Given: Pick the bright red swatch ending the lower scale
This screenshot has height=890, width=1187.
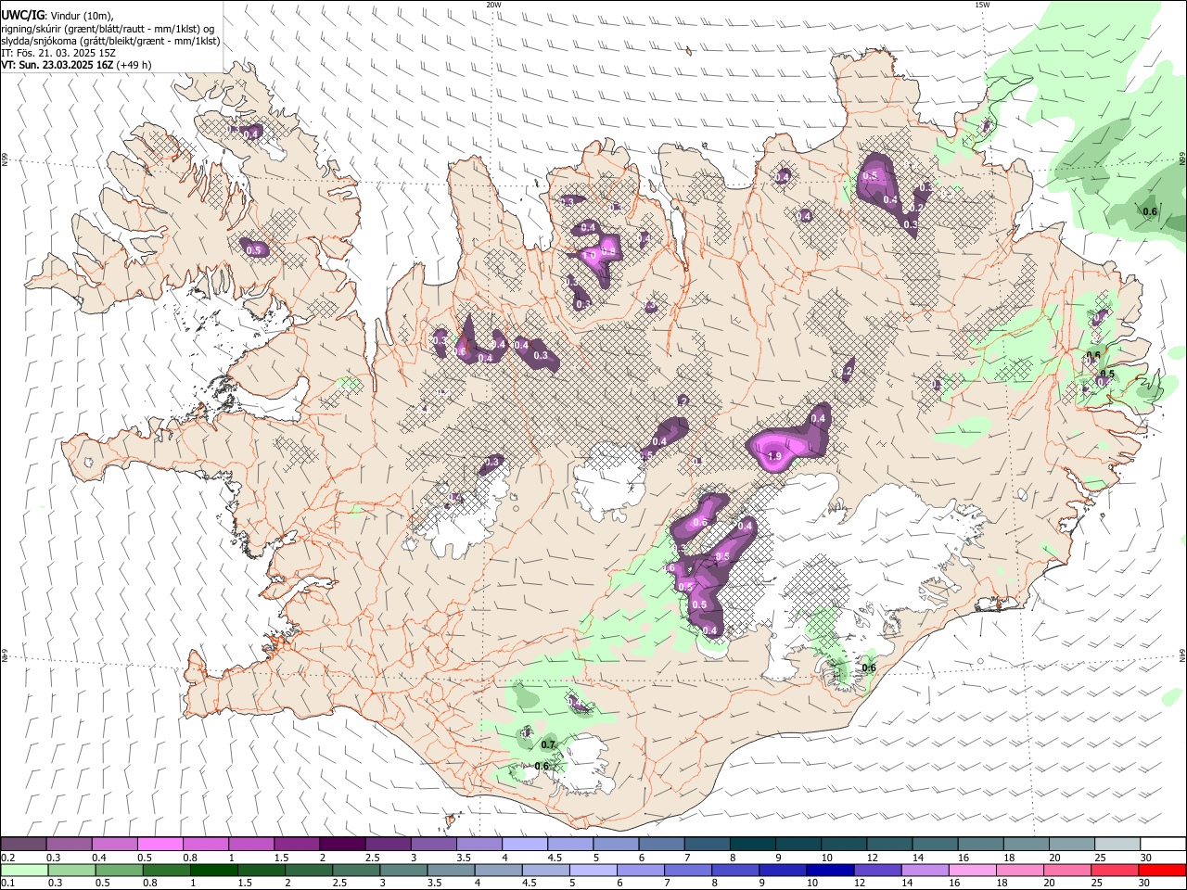Looking at the screenshot, I should click(x=1162, y=870).
